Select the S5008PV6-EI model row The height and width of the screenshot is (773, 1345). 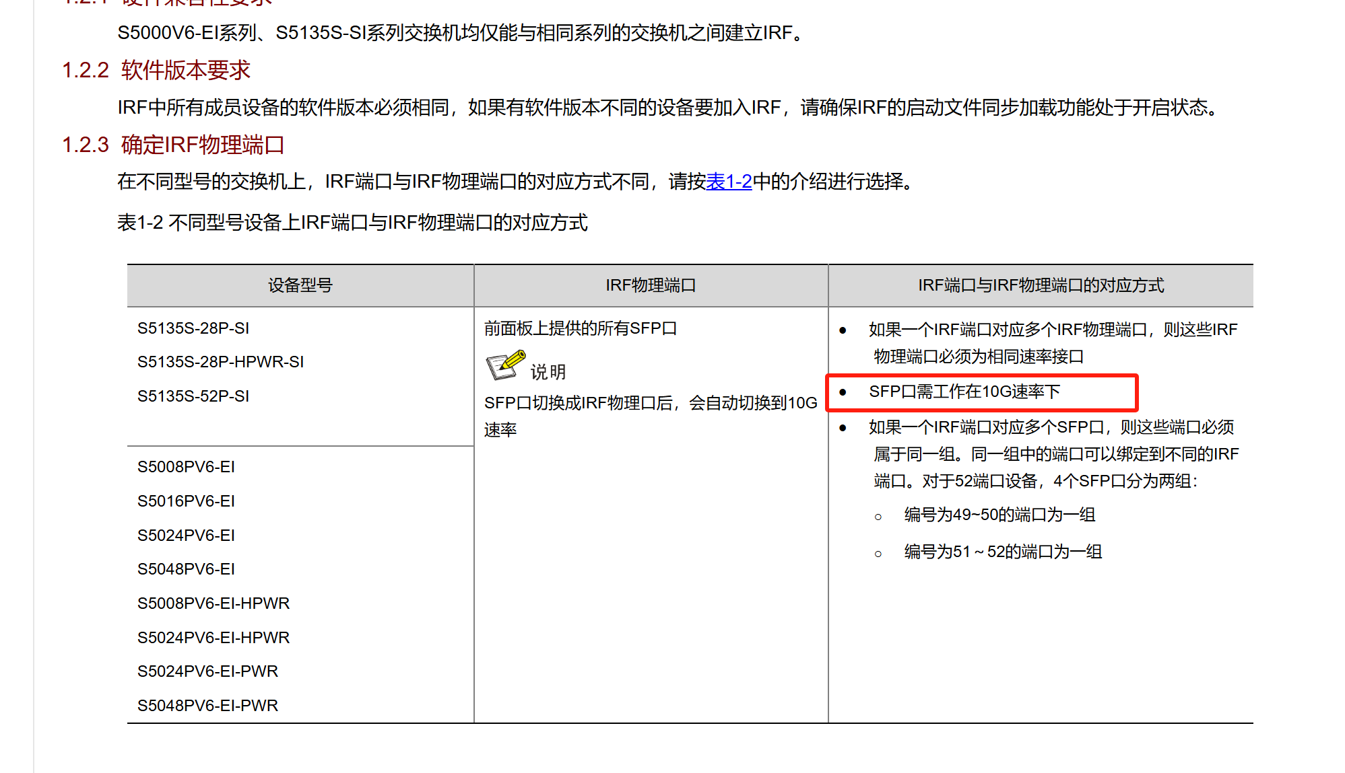(x=186, y=467)
